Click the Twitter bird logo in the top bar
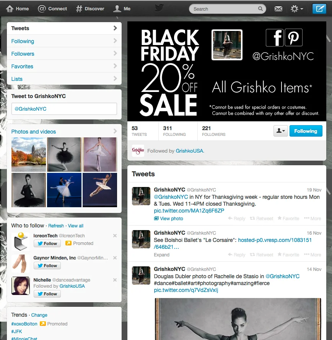The width and height of the screenshot is (332, 340). 159,8
